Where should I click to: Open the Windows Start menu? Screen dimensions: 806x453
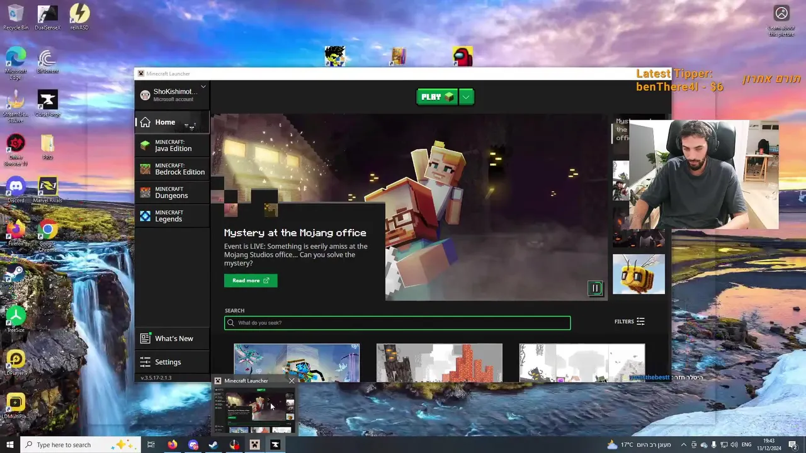click(10, 445)
